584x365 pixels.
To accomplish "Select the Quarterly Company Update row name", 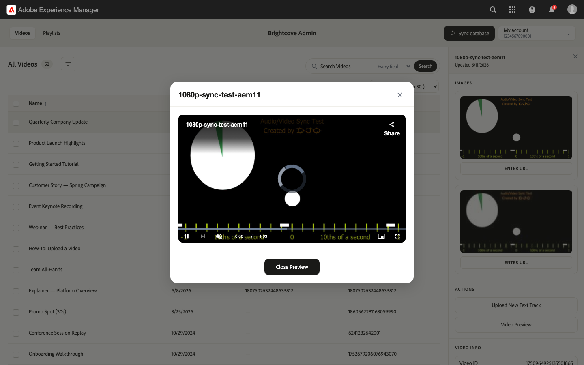I will point(58,122).
